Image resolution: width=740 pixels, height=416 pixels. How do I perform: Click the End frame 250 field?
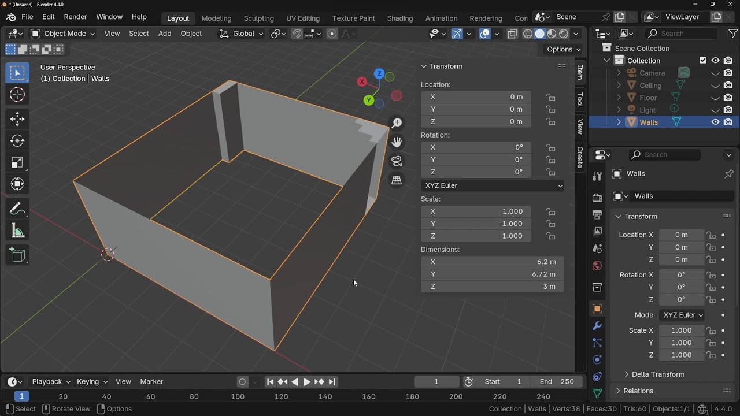[x=556, y=381]
